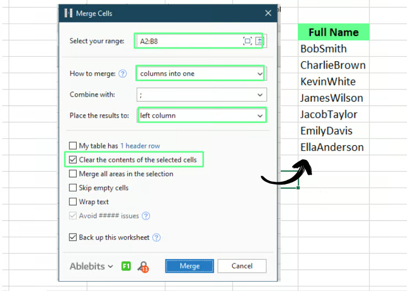
Task: Click the select range icon
Action: tap(247, 41)
